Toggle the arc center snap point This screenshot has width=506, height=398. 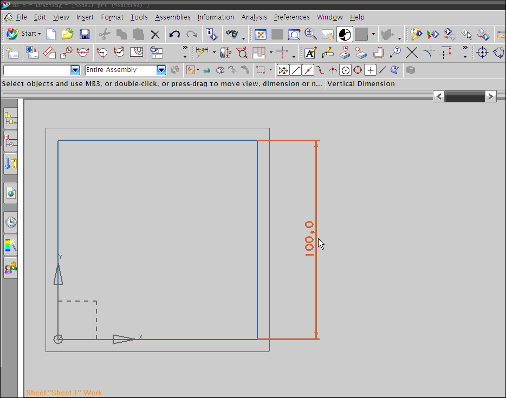pyautogui.click(x=345, y=70)
